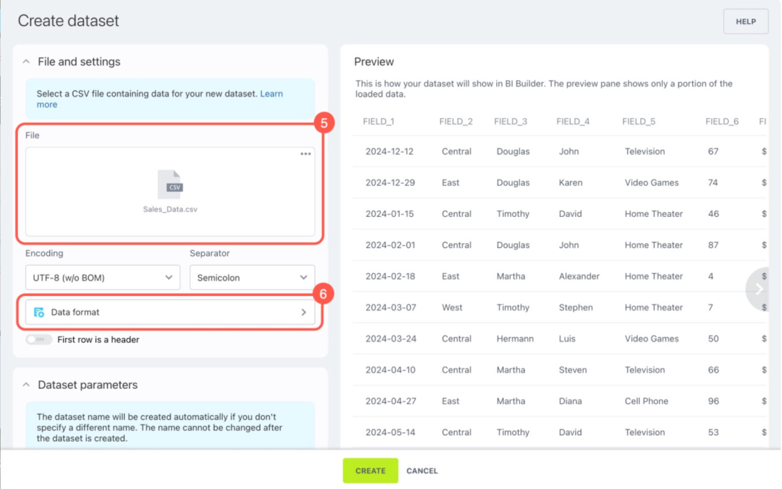Image resolution: width=782 pixels, height=489 pixels.
Task: Select the 2024-12-12 cell in preview
Action: [390, 152]
